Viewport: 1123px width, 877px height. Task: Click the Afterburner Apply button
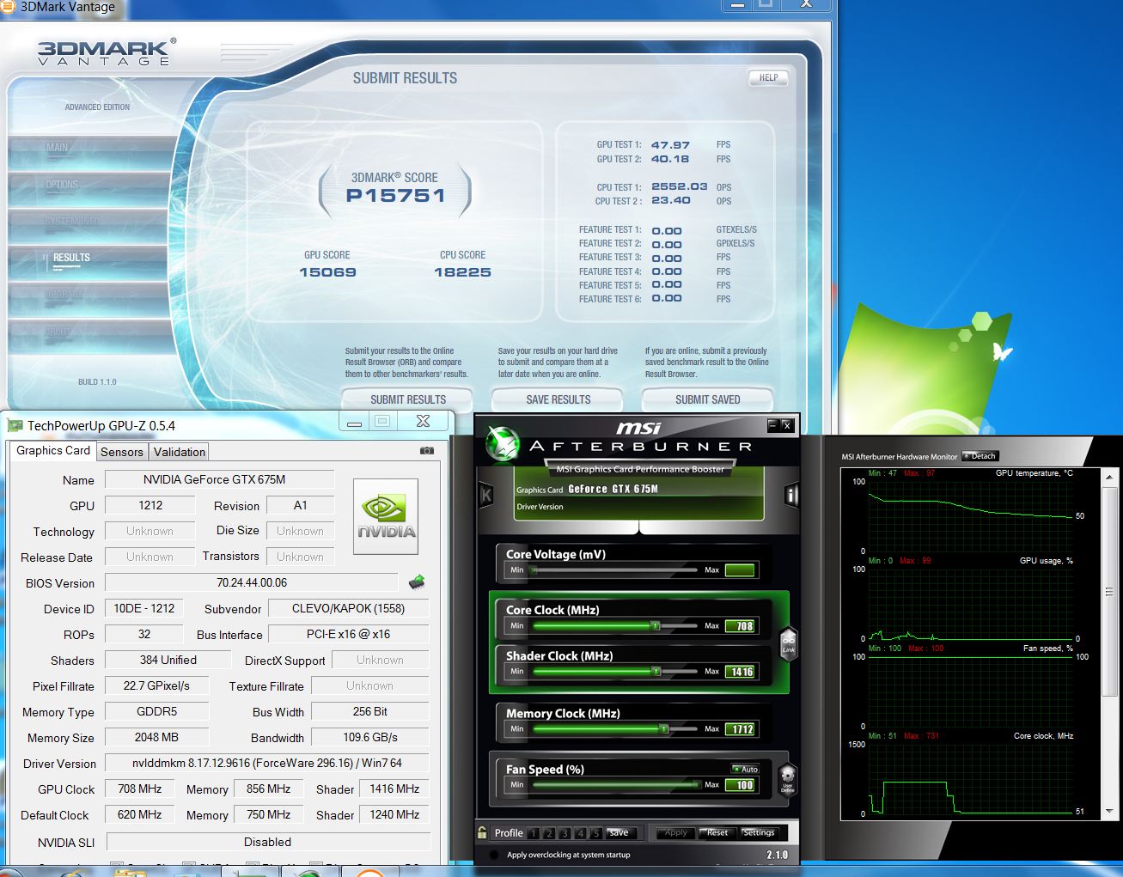point(676,833)
